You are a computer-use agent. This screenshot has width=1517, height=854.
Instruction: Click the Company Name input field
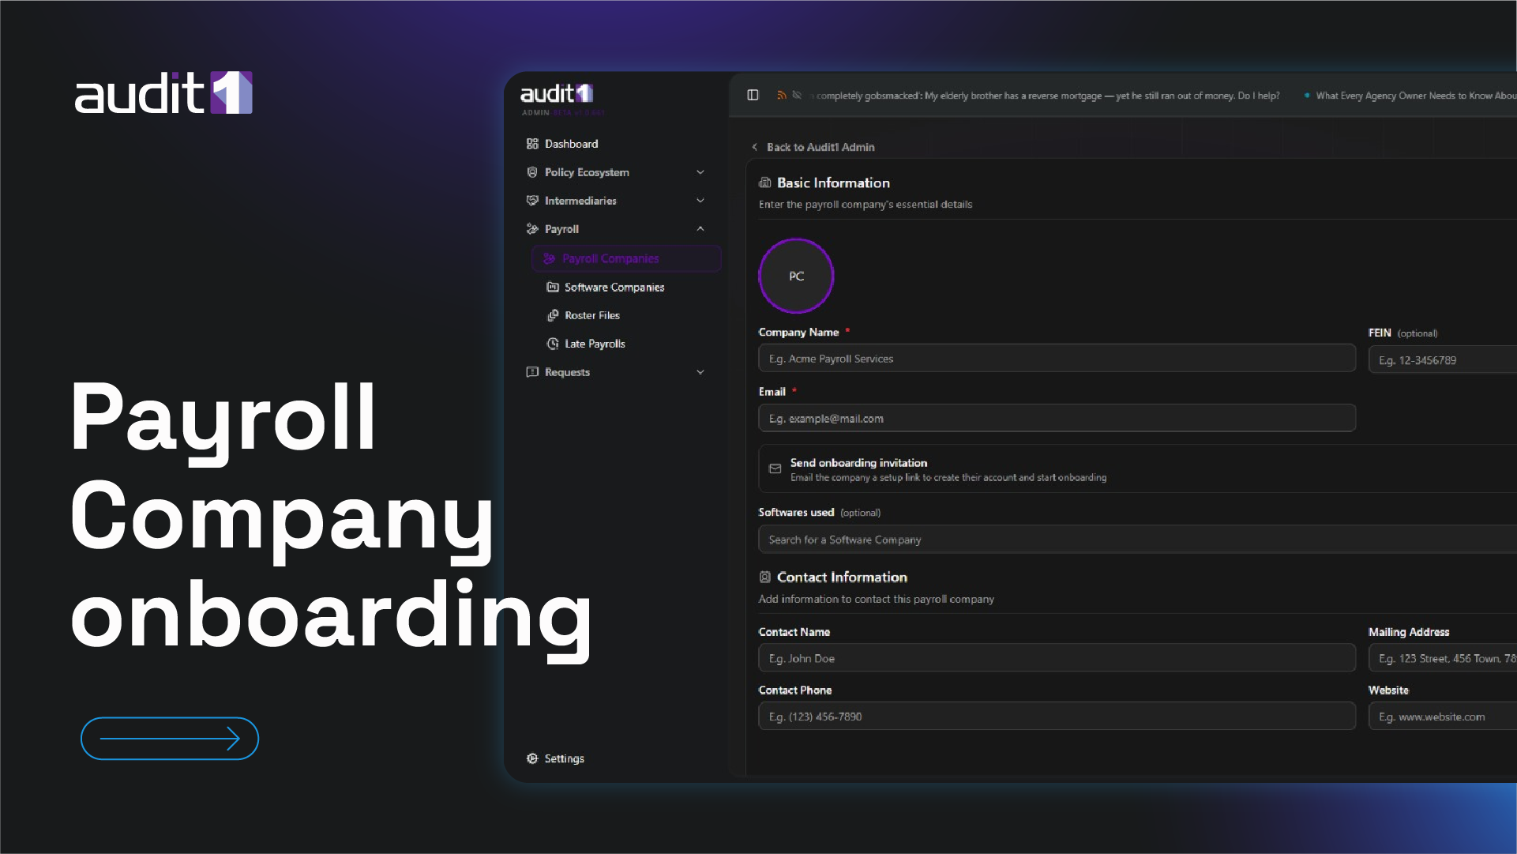coord(1056,358)
